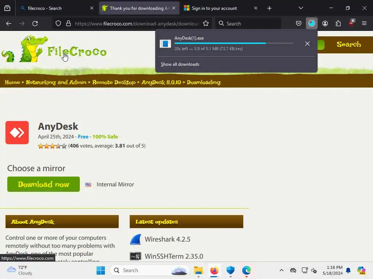The width and height of the screenshot is (373, 279).
Task: Click the browser Search input field
Action: [x=248, y=24]
